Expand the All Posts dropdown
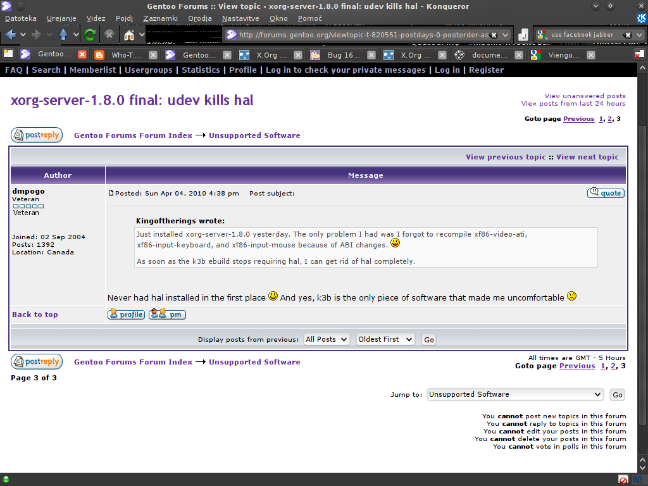The height and width of the screenshot is (486, 648). (x=327, y=339)
